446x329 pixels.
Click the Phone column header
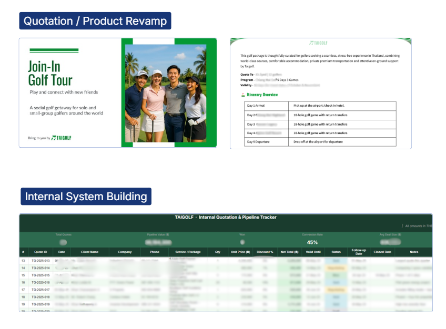(155, 252)
